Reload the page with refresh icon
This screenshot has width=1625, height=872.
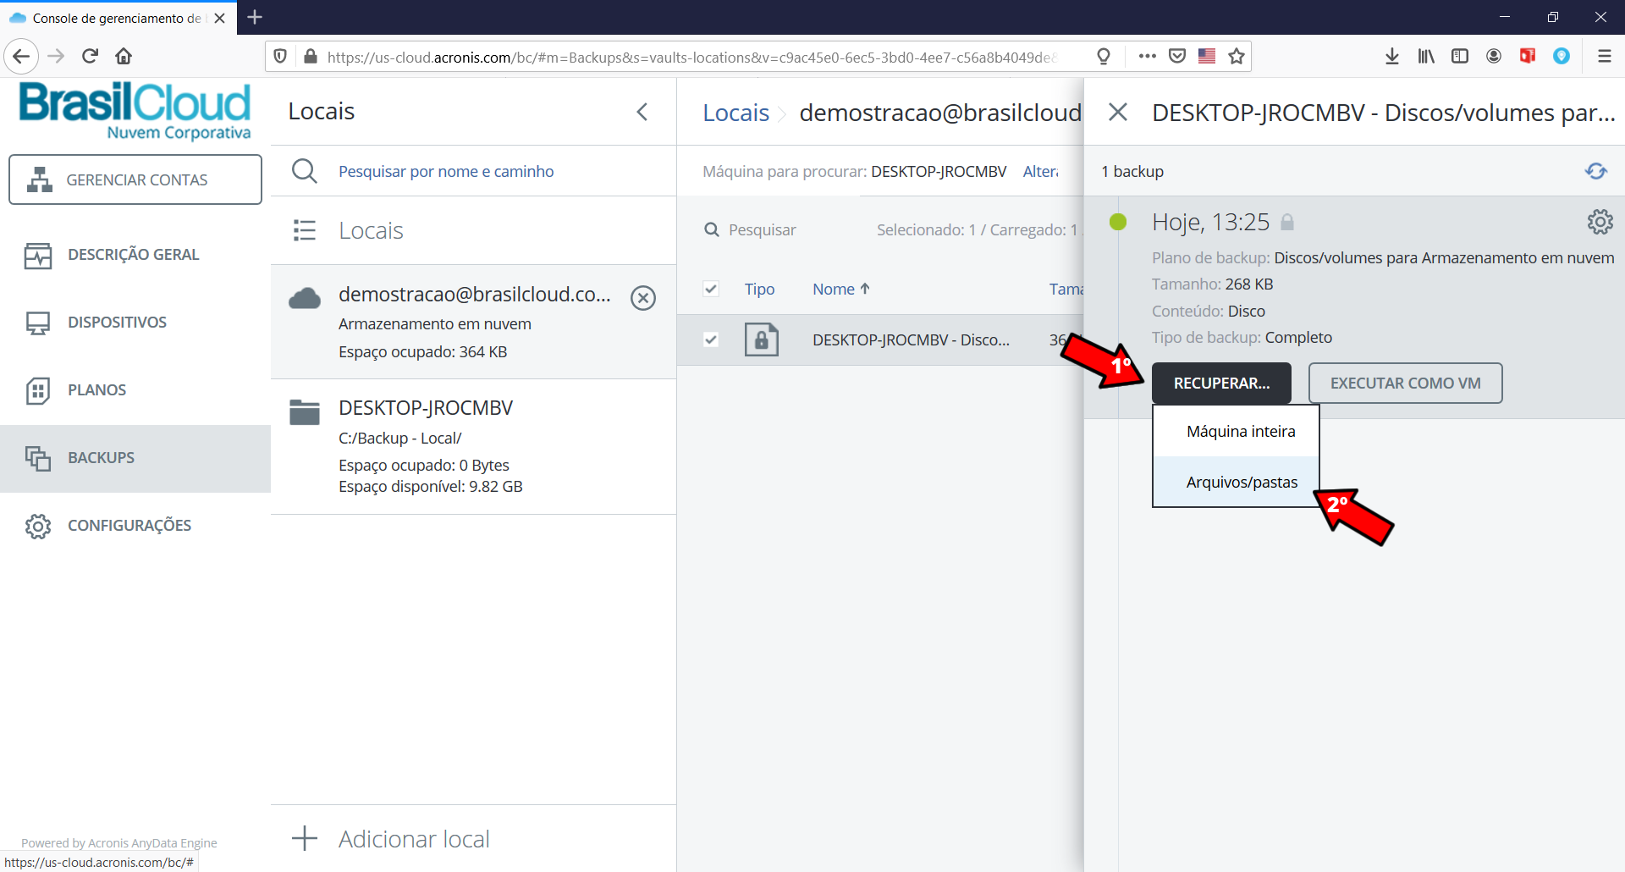point(90,57)
